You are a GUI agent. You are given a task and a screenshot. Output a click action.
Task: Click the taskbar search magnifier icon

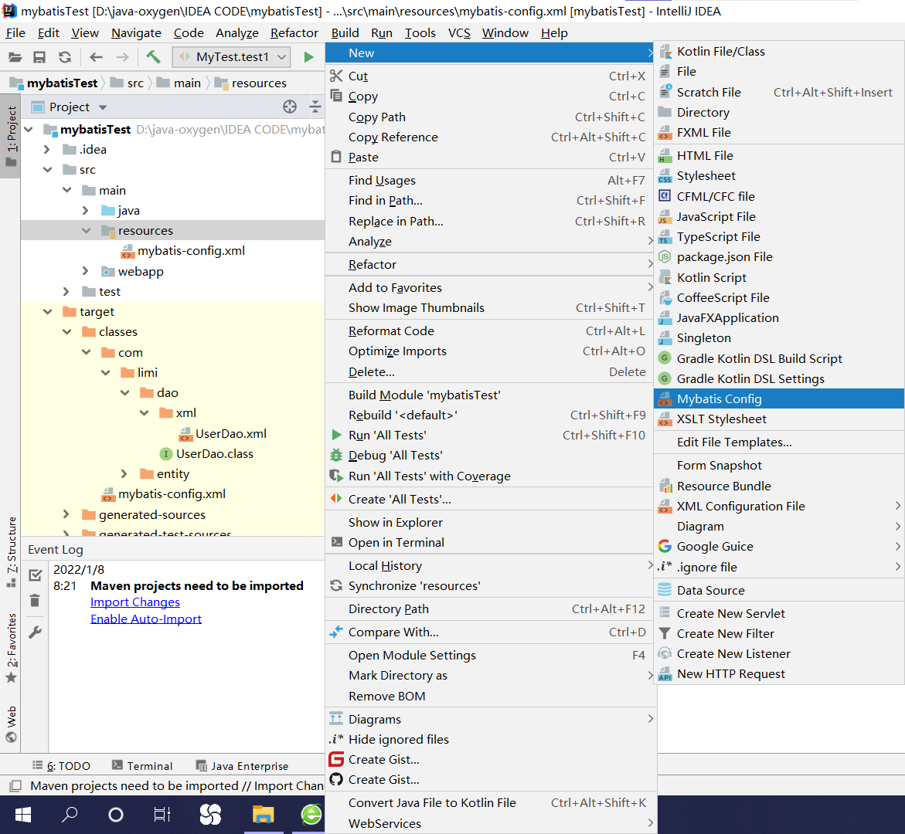click(x=70, y=815)
